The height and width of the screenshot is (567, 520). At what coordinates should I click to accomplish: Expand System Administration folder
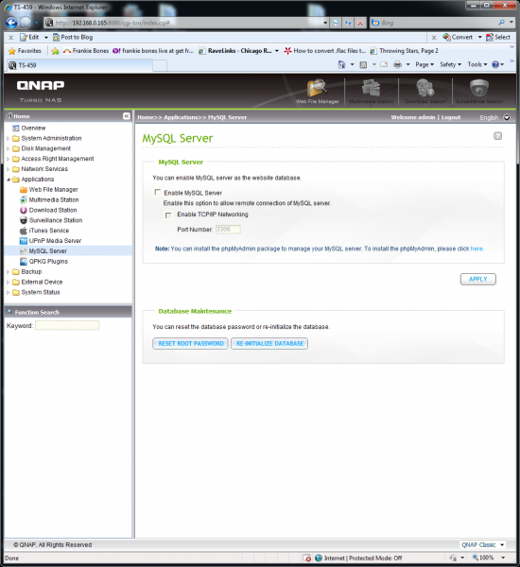tap(8, 139)
